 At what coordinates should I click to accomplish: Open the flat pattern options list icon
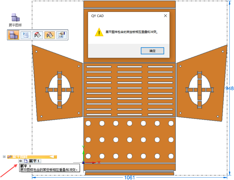click(x=26, y=35)
